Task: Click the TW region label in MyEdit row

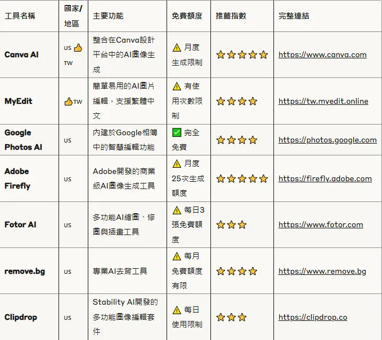Action: [78, 102]
